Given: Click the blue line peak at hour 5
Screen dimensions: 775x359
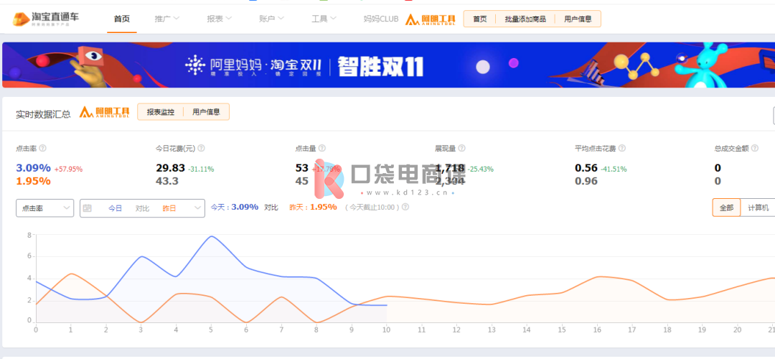Looking at the screenshot, I should tap(212, 236).
